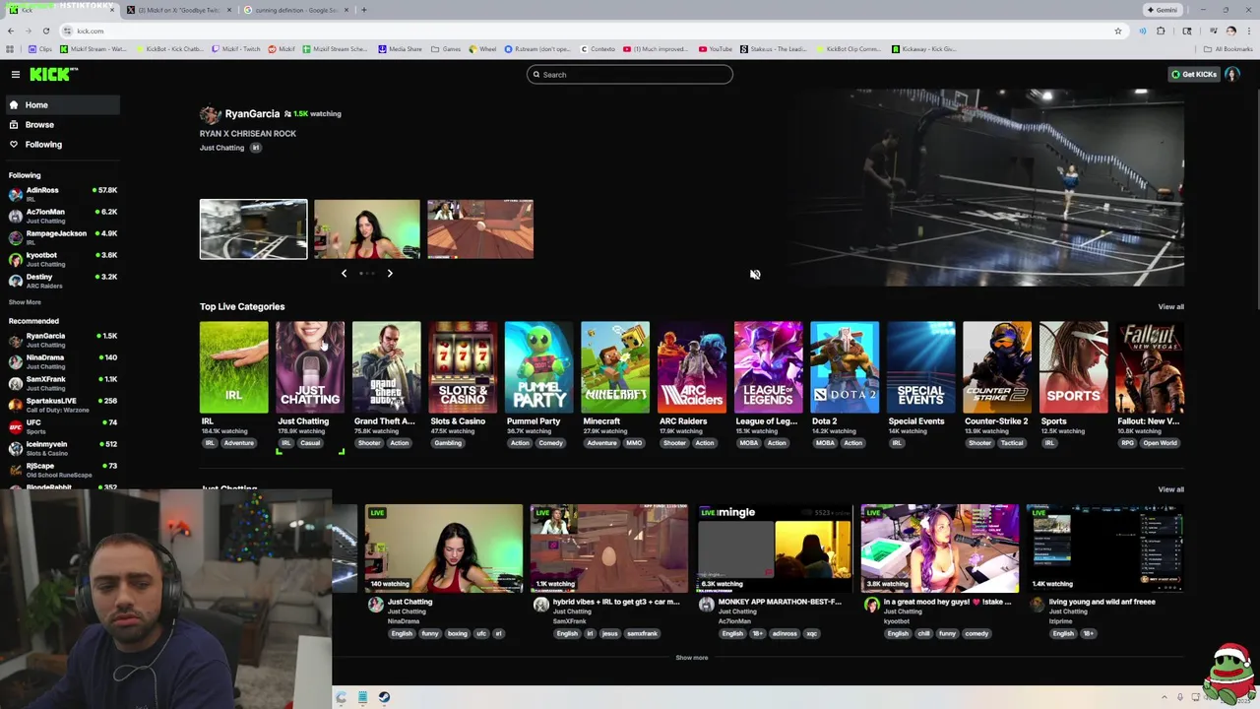Open SamXFrank in Recommended list
Image resolution: width=1260 pixels, height=709 pixels.
61,382
